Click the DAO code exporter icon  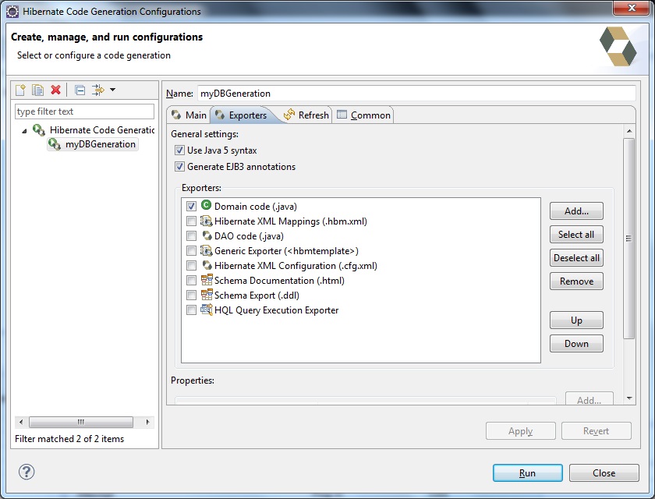click(x=207, y=235)
